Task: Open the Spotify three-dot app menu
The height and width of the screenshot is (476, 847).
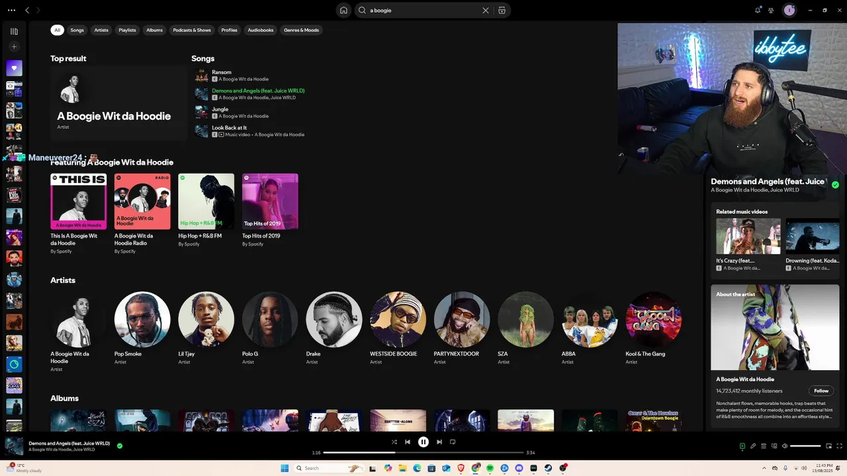Action: [11, 11]
